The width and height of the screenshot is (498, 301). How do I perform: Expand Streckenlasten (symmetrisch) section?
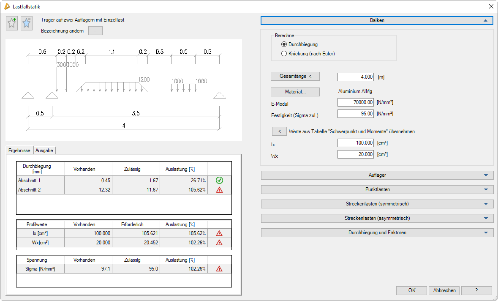[377, 204]
